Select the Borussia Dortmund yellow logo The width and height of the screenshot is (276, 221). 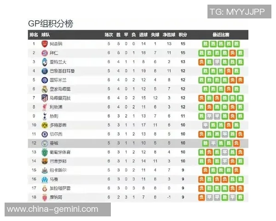point(45,125)
